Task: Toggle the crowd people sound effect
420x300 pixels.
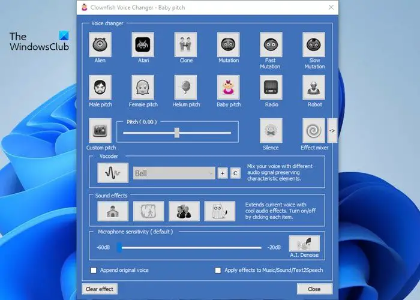Action: [184, 211]
